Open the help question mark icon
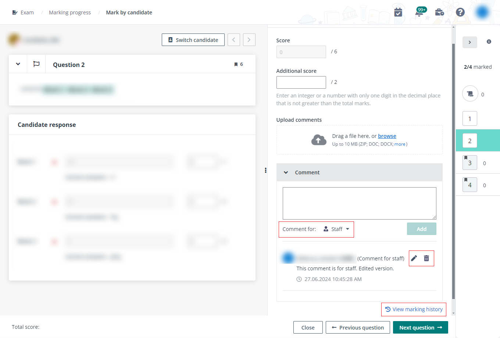Screen dimensions: 500x338 tap(460, 12)
